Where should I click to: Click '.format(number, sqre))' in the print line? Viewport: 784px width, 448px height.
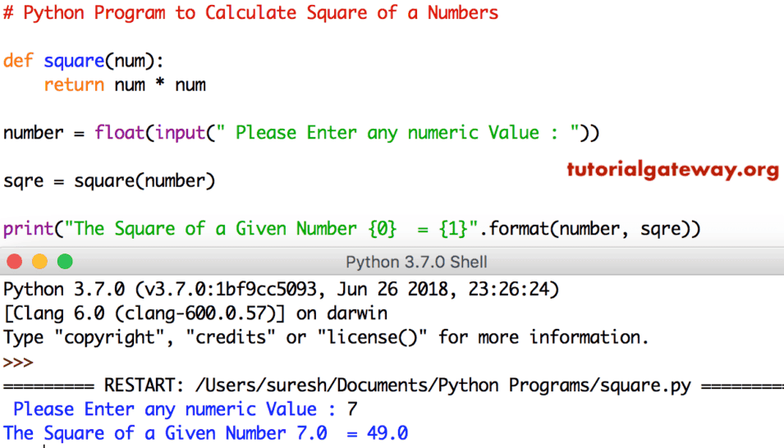(590, 229)
